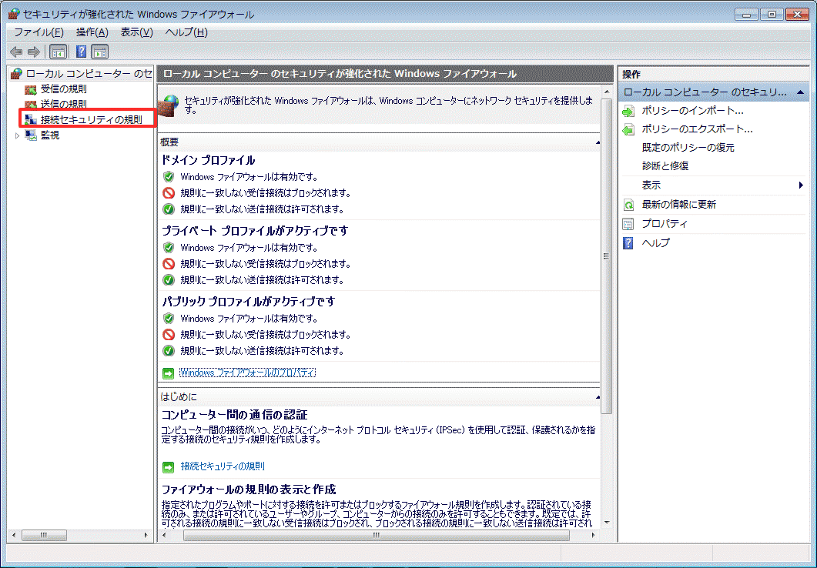Expand the 監視 tree node triangle

pos(17,136)
